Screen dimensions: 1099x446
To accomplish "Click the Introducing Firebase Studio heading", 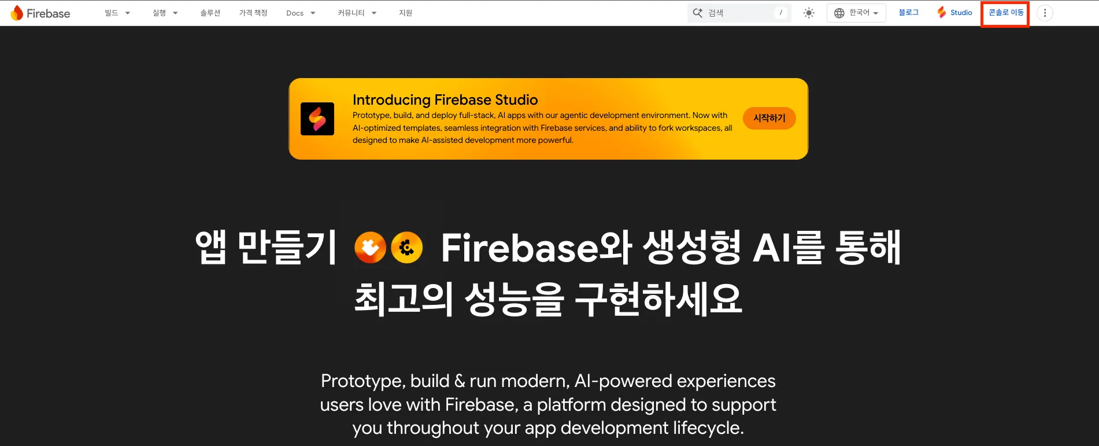I will coord(445,99).
